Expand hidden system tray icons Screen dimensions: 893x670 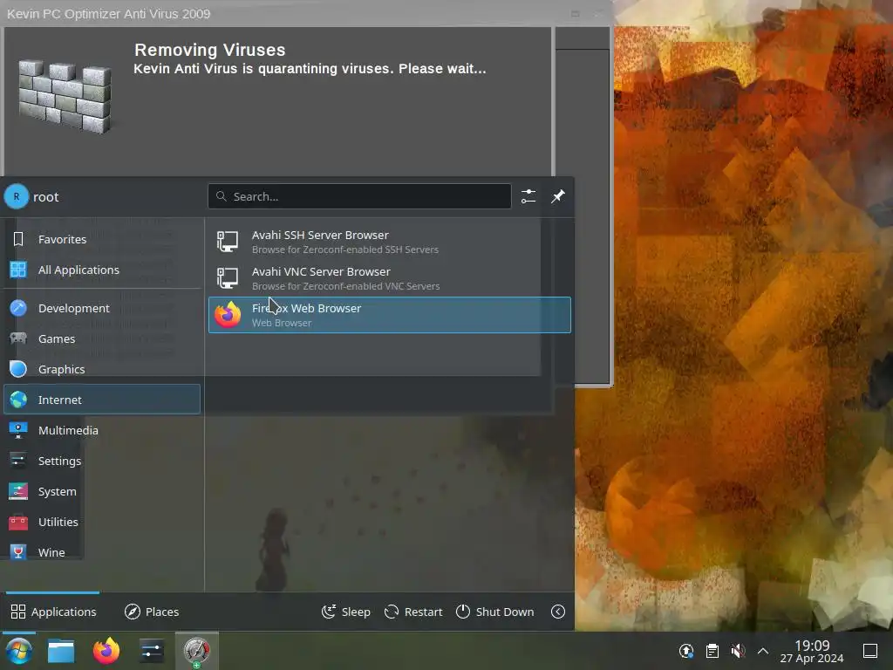(x=763, y=651)
